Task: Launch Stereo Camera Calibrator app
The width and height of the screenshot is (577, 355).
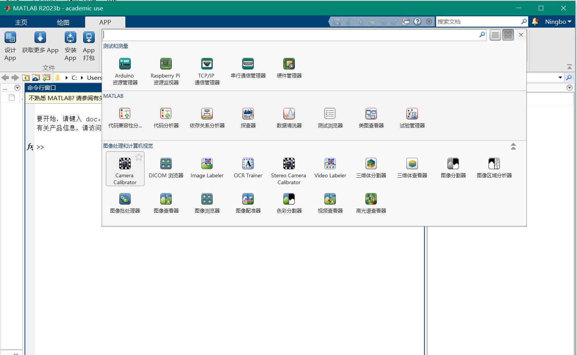Action: coord(289,171)
